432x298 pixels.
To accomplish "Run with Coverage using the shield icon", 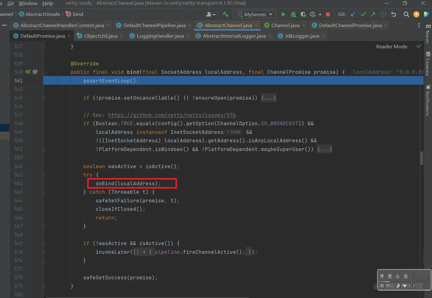I will click(303, 14).
